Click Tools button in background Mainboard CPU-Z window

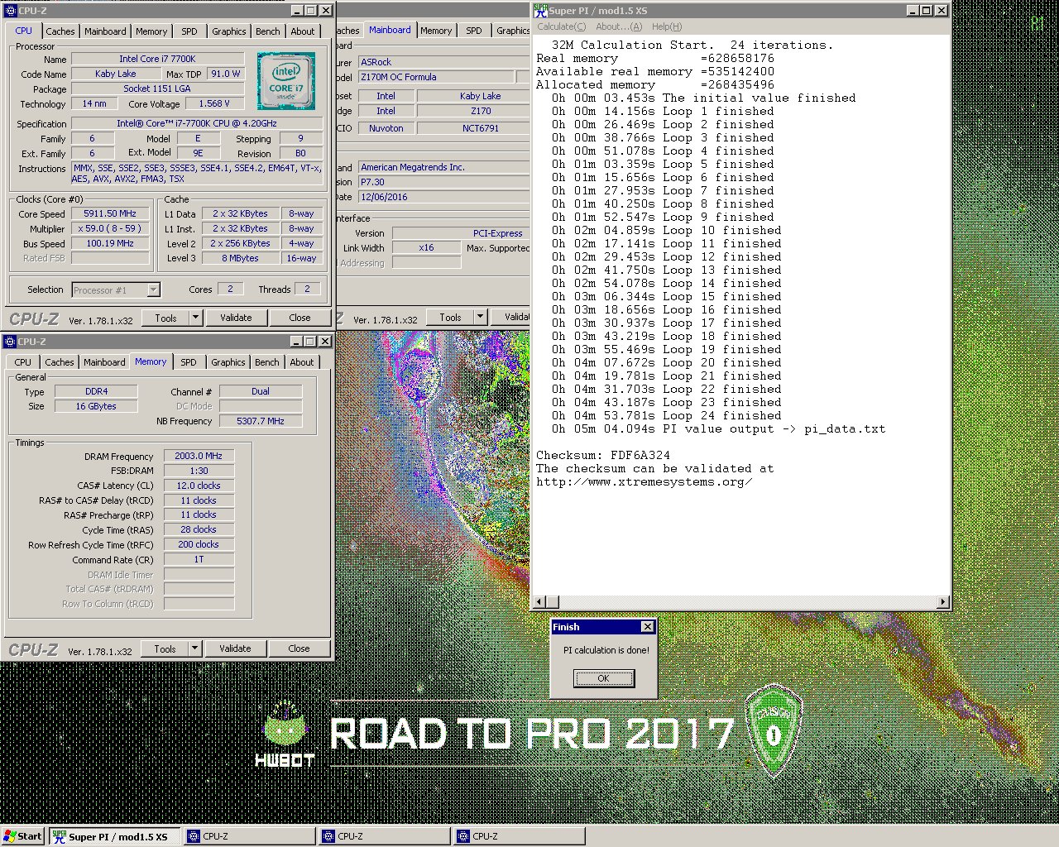450,317
